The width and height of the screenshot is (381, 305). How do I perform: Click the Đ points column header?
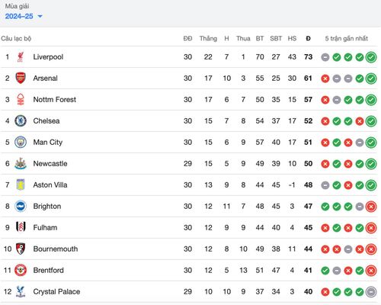coord(308,38)
